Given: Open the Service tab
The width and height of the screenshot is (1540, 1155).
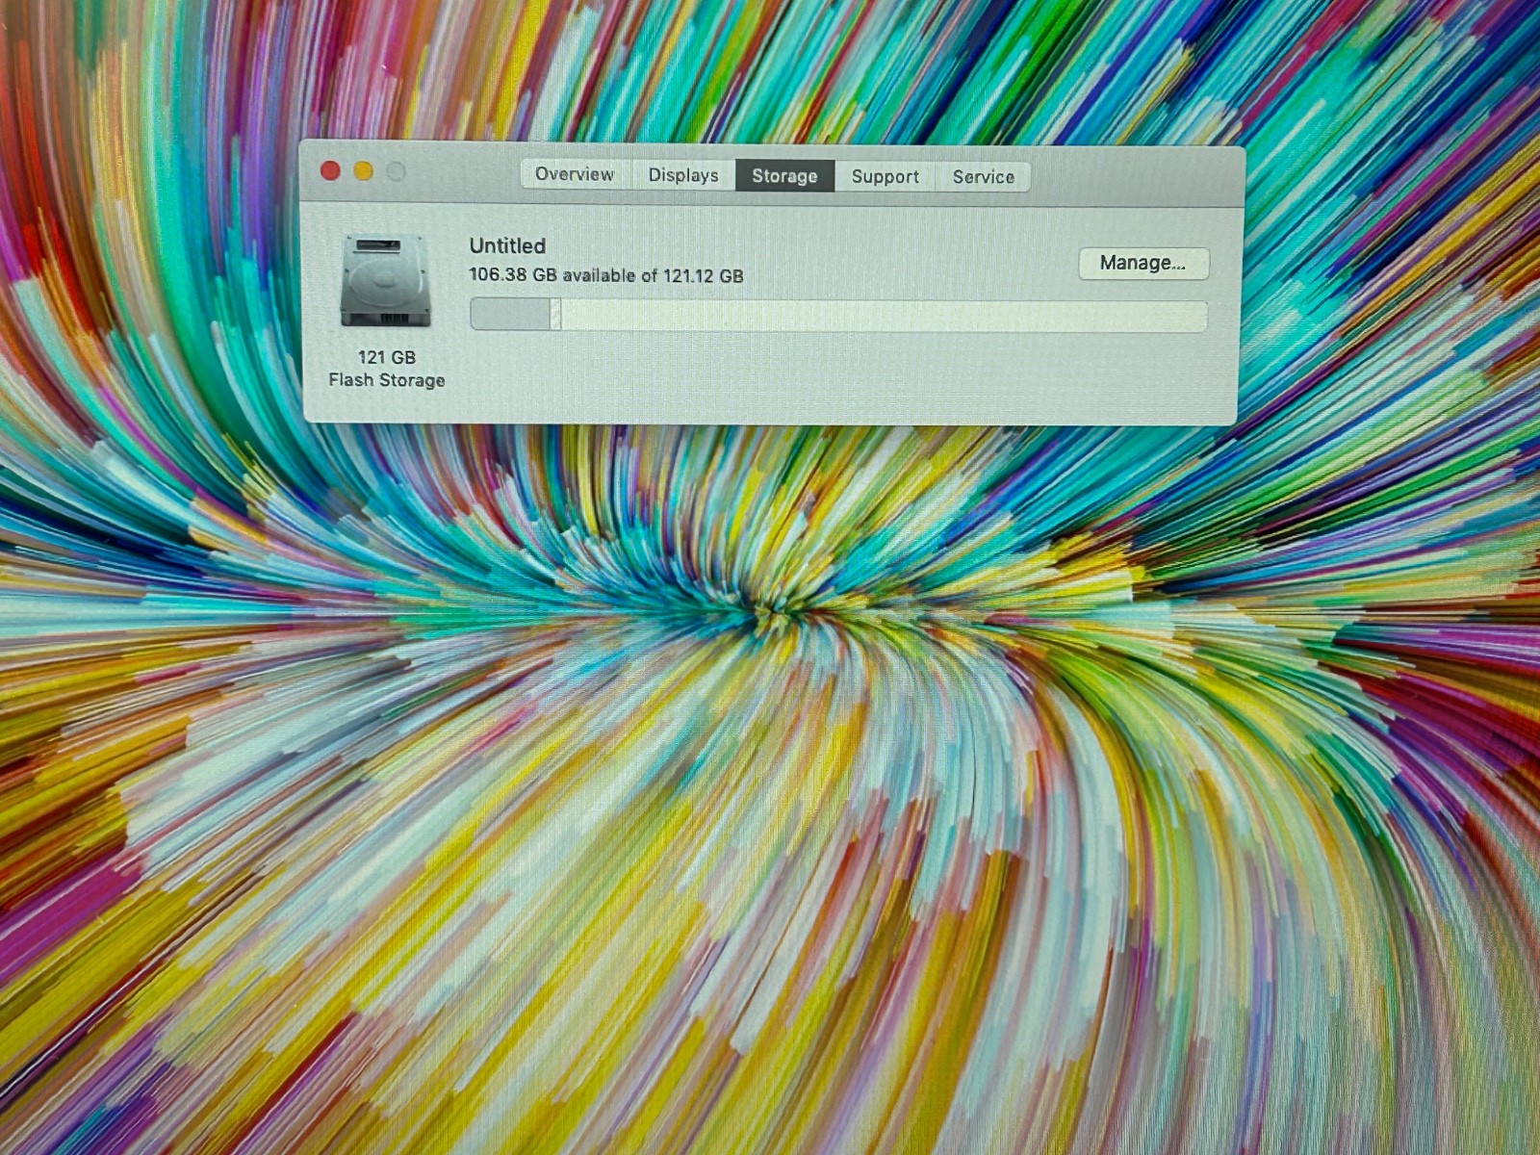Looking at the screenshot, I should coord(984,177).
